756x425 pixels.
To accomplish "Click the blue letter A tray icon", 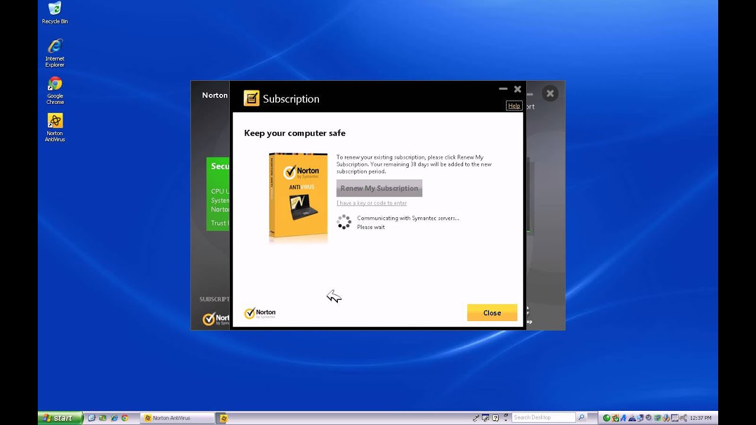I will tap(623, 418).
